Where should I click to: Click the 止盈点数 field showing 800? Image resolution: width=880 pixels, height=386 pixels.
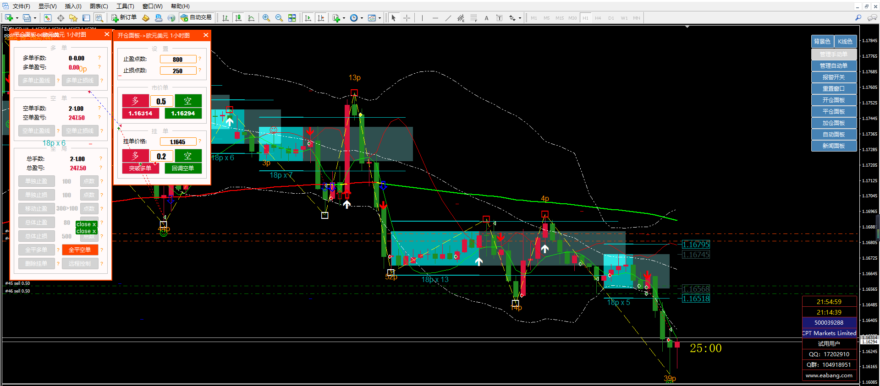178,60
